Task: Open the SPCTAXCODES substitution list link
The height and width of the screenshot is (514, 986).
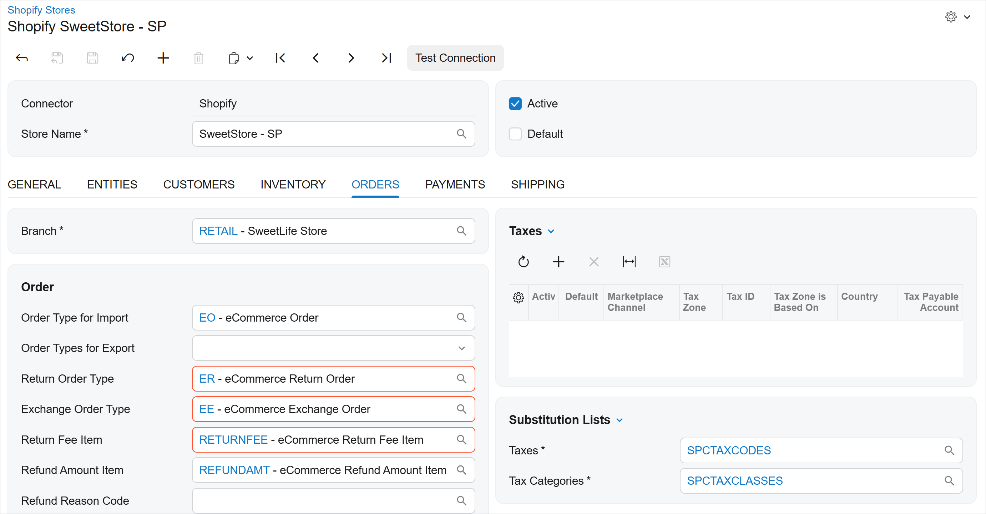Action: click(x=728, y=450)
